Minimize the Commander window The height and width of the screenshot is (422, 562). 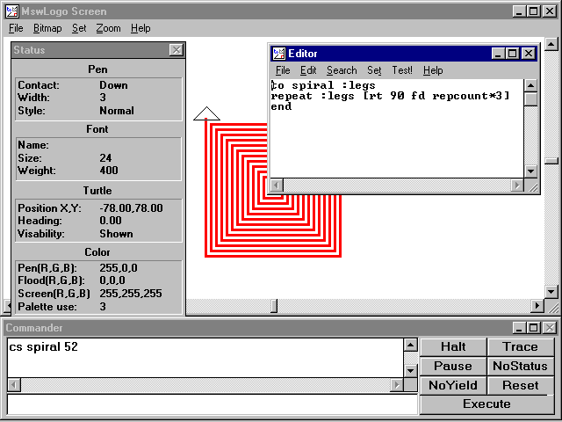(x=519, y=328)
